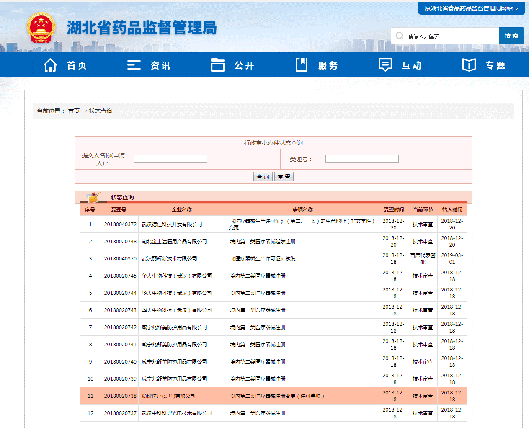529x428 pixels.
Task: Click the home house icon in navigation
Action: (x=50, y=65)
